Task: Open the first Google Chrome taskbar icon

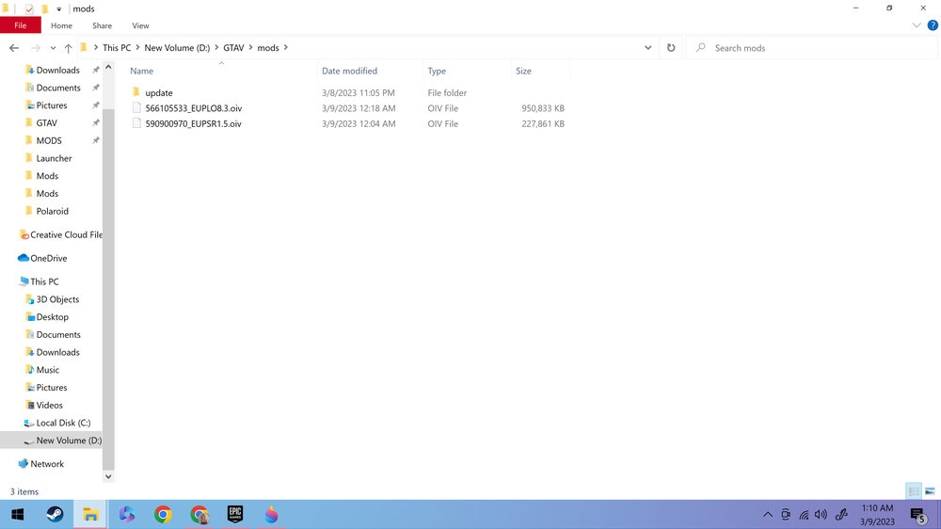Action: pos(163,515)
